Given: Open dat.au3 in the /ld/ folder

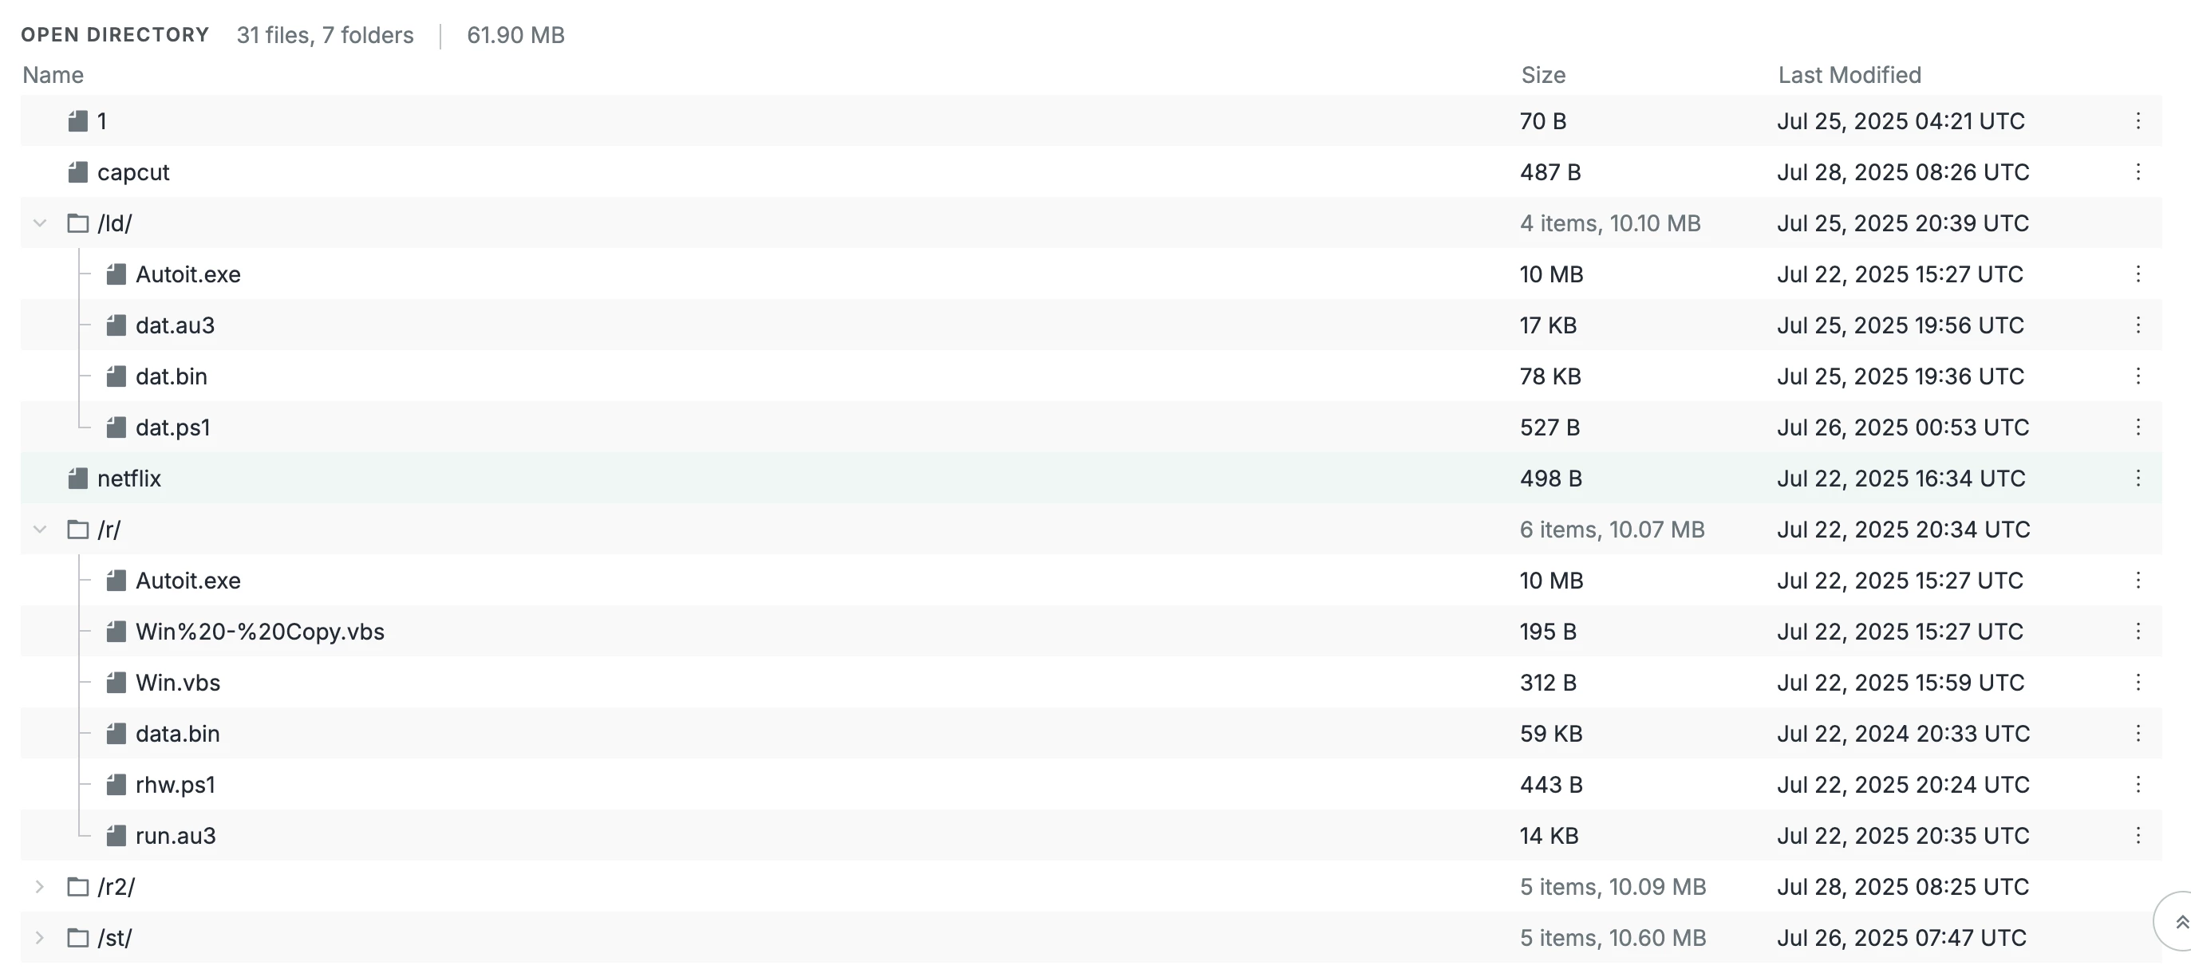Looking at the screenshot, I should point(175,325).
